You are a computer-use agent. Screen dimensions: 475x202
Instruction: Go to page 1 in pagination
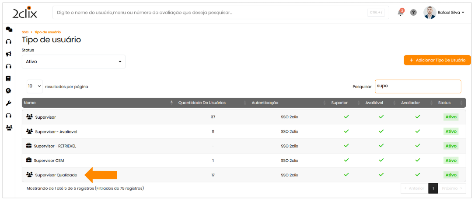click(433, 188)
